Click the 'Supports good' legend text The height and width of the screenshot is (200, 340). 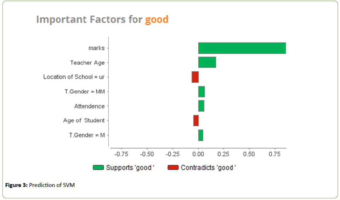tap(130, 168)
